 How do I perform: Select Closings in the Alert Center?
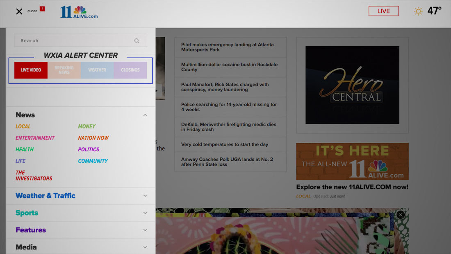click(130, 70)
